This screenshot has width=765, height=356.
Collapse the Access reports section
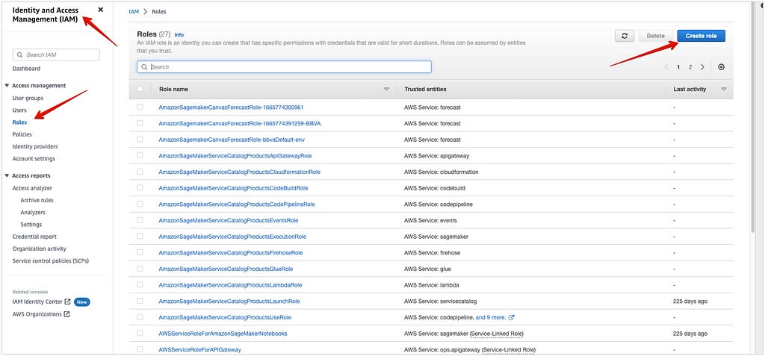(x=7, y=175)
